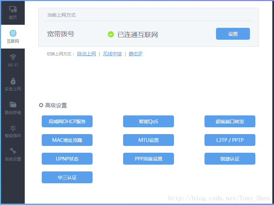Click the 设置 button
Viewport: 274px width, 205px height.
pyautogui.click(x=233, y=34)
